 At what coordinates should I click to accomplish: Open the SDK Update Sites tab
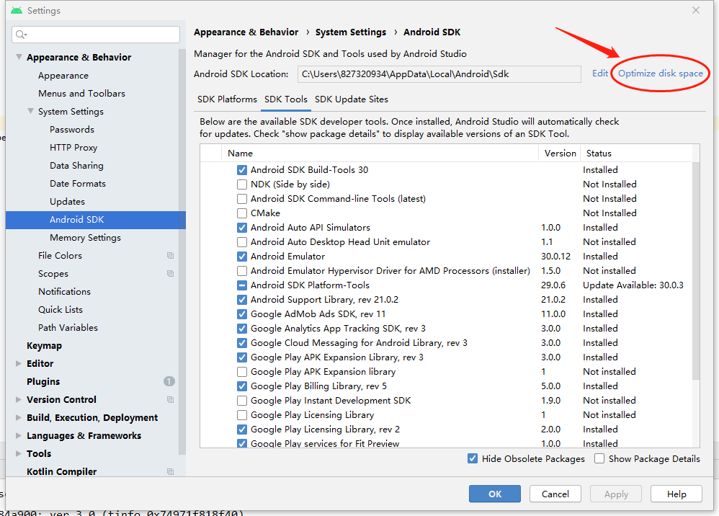[x=352, y=99]
